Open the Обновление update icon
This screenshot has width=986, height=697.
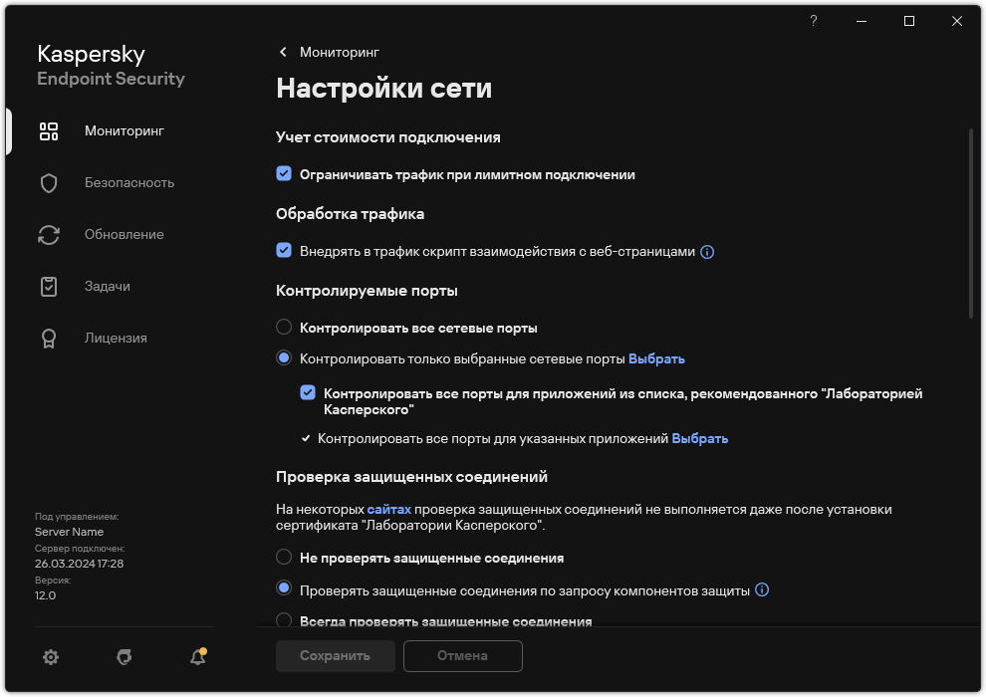point(48,234)
